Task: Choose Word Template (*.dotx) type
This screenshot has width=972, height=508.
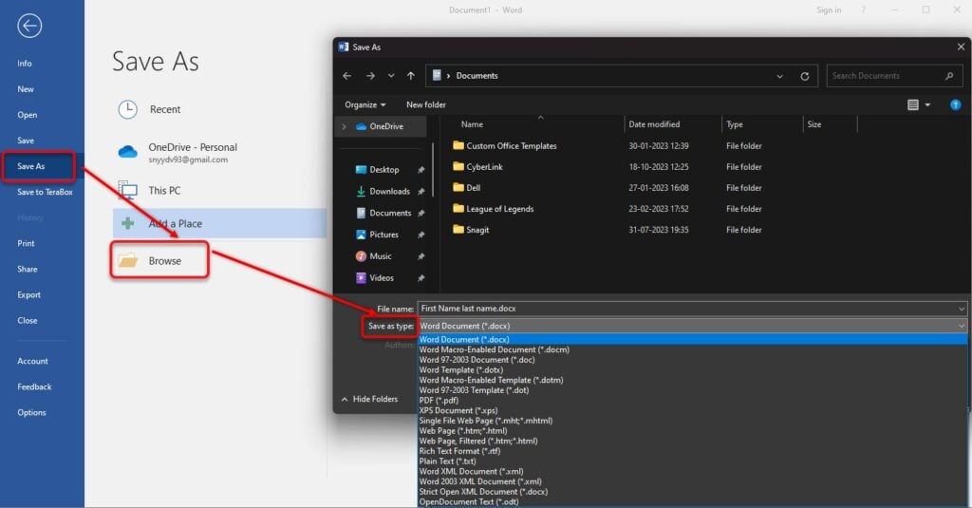Action: pos(460,369)
